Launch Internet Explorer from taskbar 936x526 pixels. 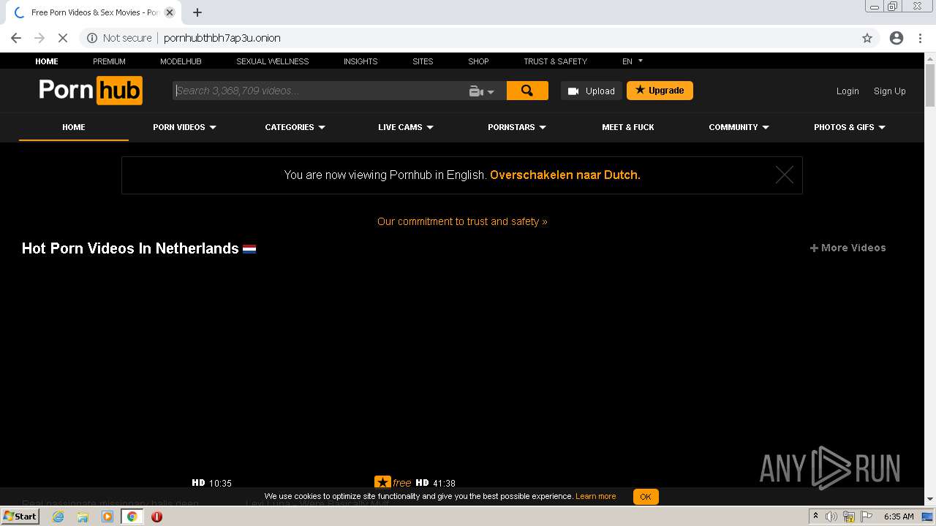click(x=58, y=517)
